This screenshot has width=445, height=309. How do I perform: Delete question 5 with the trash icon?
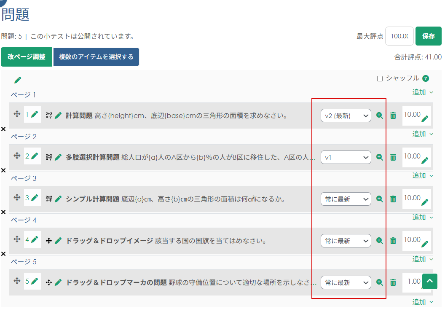click(x=393, y=282)
